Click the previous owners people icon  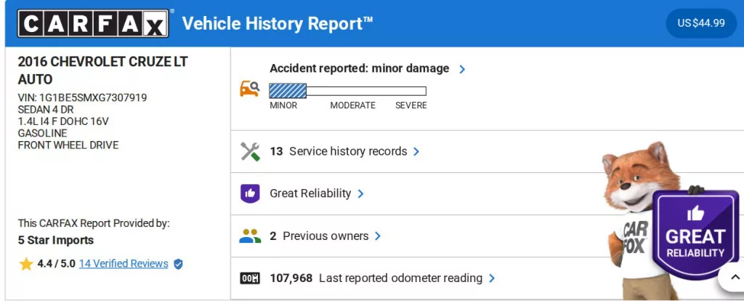click(250, 236)
